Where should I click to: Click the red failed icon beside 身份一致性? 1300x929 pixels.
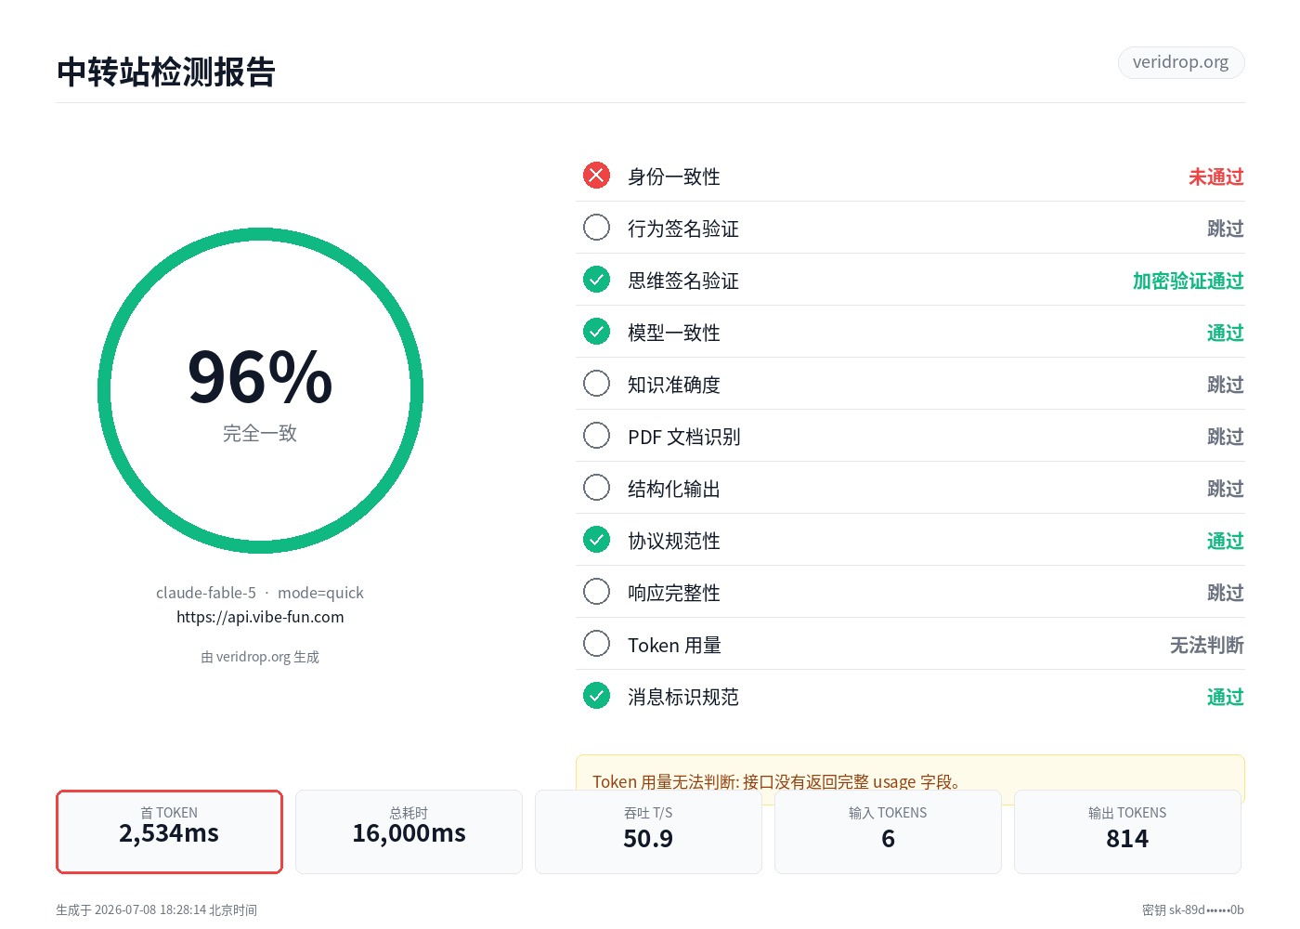tap(596, 176)
